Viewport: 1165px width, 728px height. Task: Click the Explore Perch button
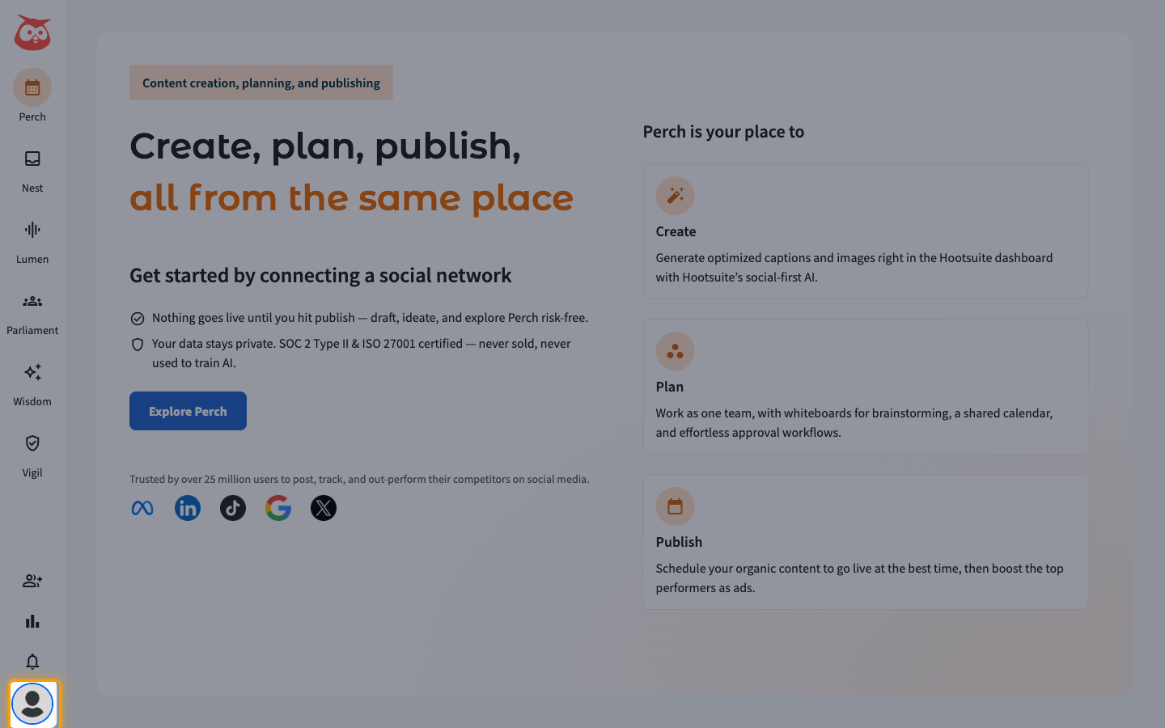(188, 411)
